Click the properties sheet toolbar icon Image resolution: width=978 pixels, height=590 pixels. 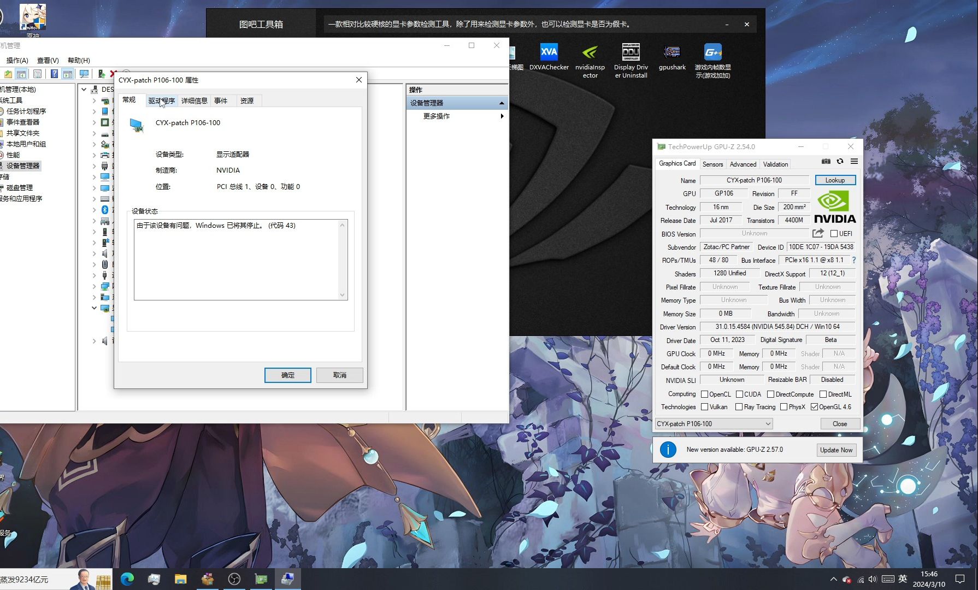(x=37, y=74)
